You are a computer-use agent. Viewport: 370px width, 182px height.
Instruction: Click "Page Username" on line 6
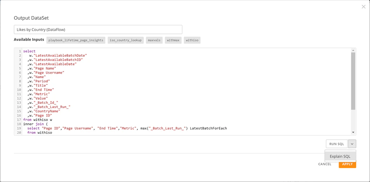[x=49, y=73]
